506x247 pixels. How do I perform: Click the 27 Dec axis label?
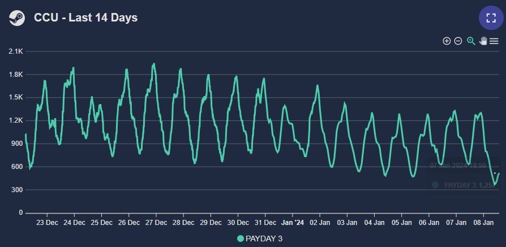pos(156,223)
